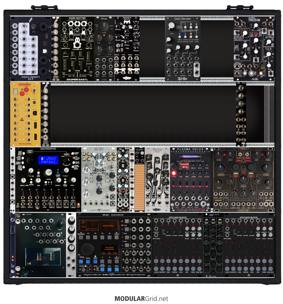Turn the Data Bender time knob
Image resolution: width=283 pixels, height=304 pixels.
pos(172,26)
